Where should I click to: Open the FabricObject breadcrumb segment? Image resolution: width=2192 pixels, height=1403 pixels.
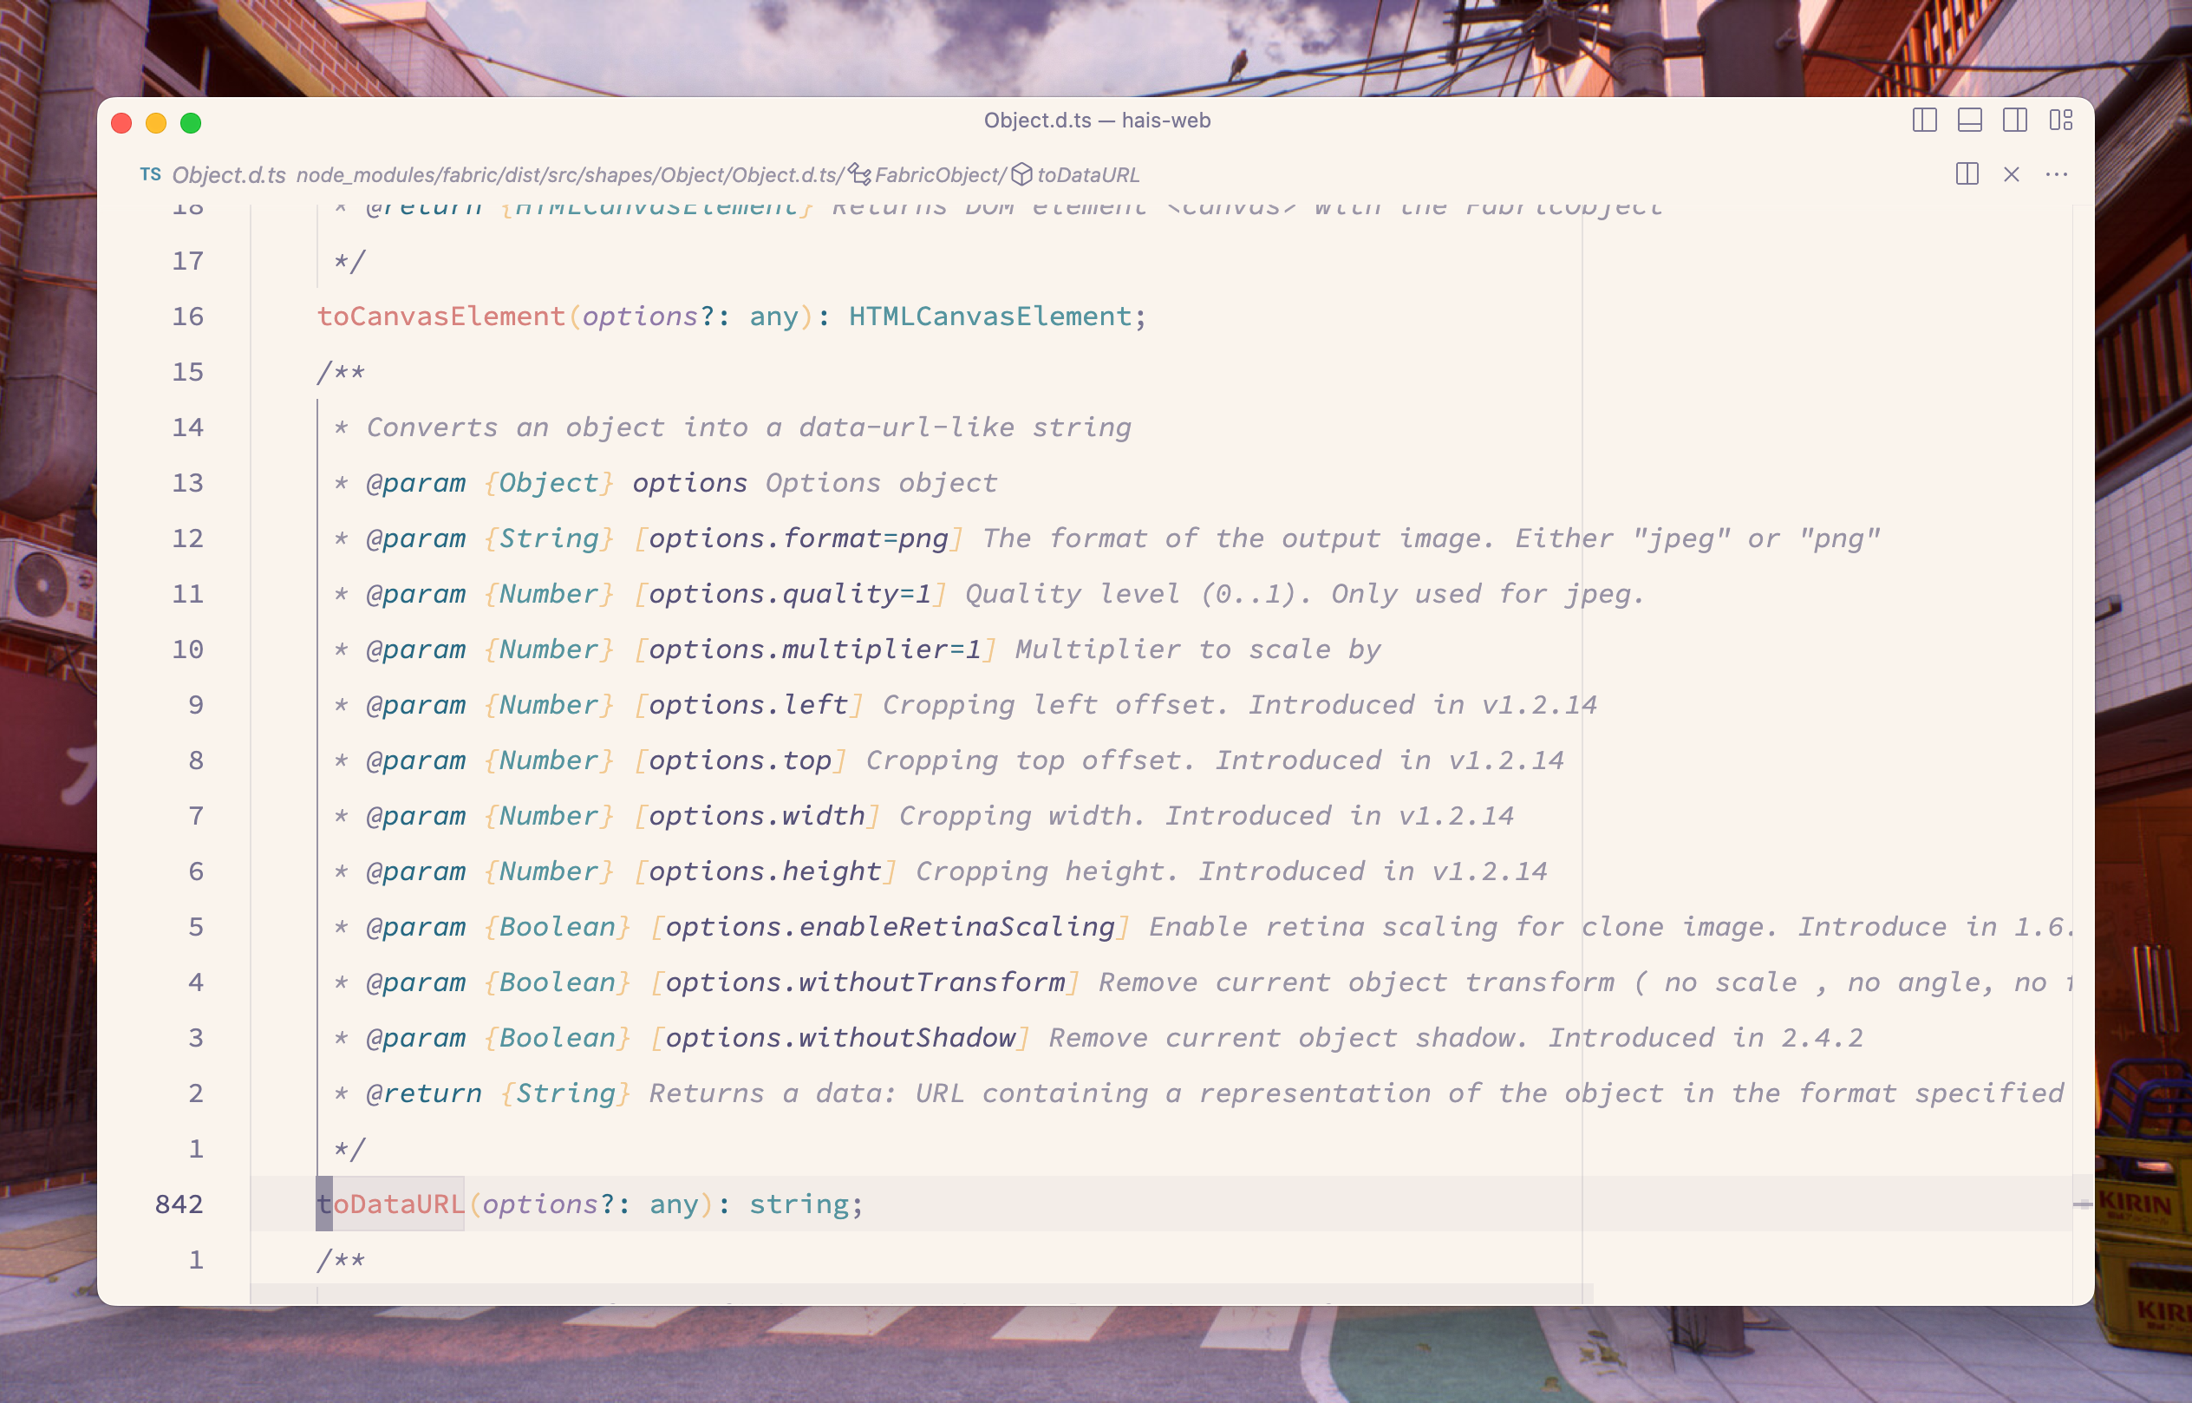tap(938, 175)
